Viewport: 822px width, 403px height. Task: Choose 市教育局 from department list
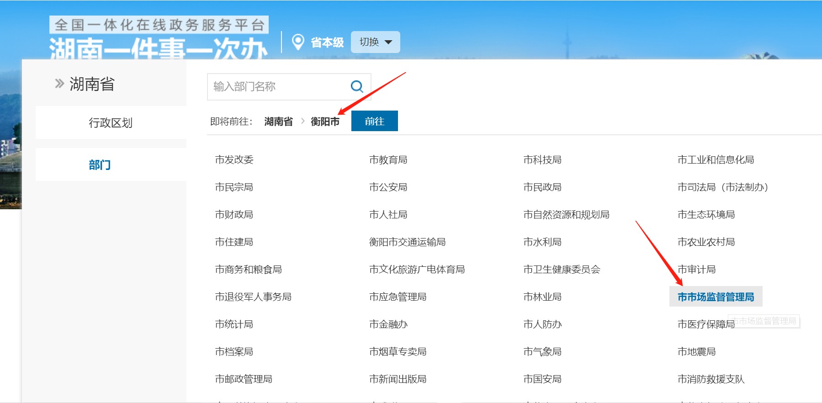[388, 159]
